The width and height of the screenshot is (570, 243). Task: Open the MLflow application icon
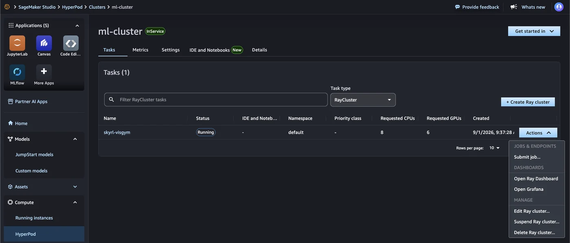point(17,72)
